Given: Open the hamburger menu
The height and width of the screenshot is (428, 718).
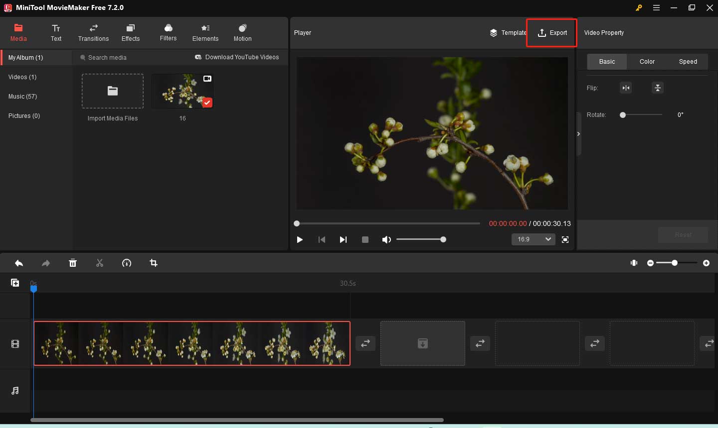Looking at the screenshot, I should tap(656, 8).
